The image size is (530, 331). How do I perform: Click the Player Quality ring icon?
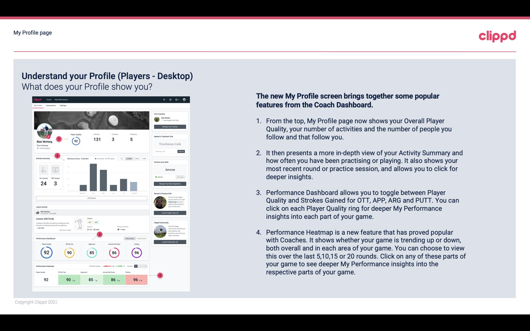coord(46,252)
